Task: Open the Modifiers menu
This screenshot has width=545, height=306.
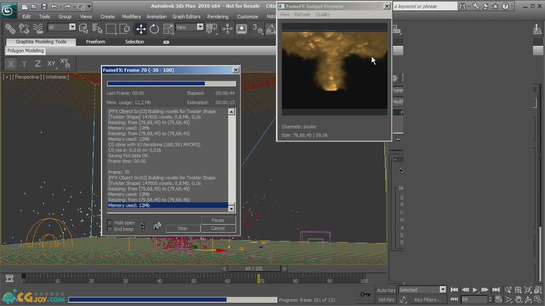Action: (131, 17)
